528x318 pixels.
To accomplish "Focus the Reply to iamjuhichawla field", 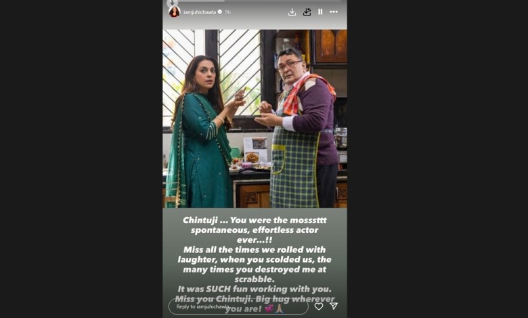I will (238, 306).
